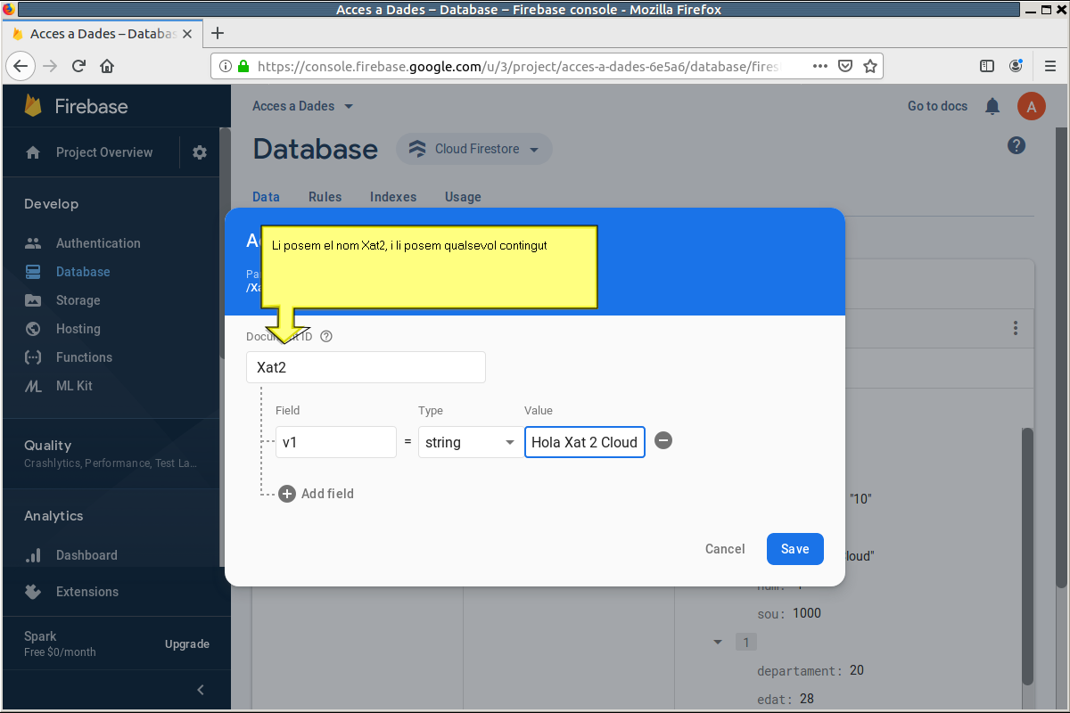Switch to the Data tab

pyautogui.click(x=266, y=197)
